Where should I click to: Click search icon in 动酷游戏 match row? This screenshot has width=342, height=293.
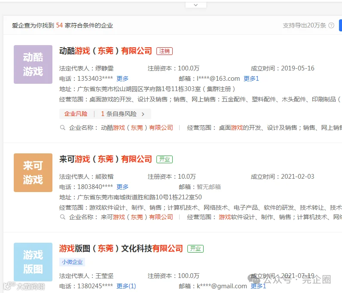point(63,128)
